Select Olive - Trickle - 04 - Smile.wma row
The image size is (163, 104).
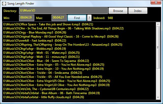43,73
